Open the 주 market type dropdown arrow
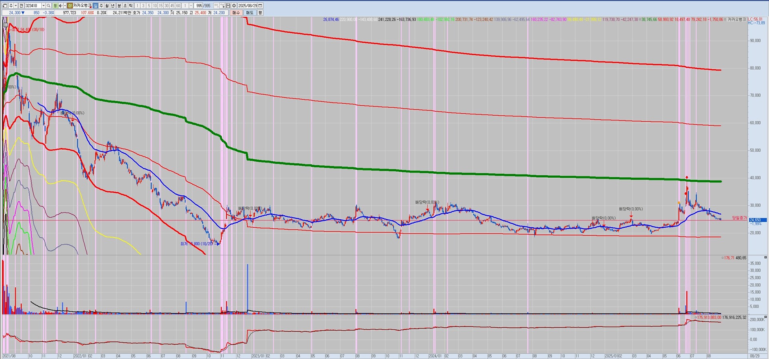 [x=16, y=6]
